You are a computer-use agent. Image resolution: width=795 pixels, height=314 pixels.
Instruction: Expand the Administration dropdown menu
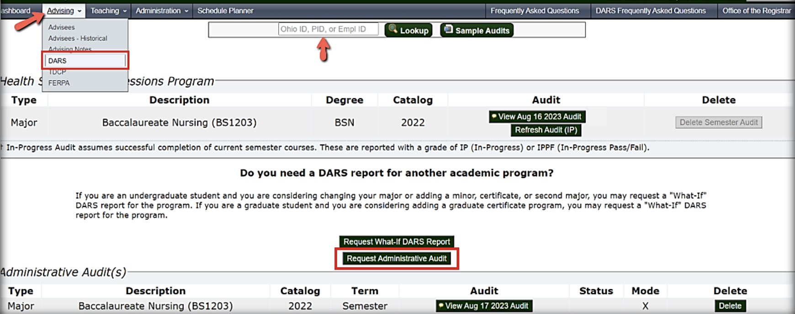[x=162, y=11]
